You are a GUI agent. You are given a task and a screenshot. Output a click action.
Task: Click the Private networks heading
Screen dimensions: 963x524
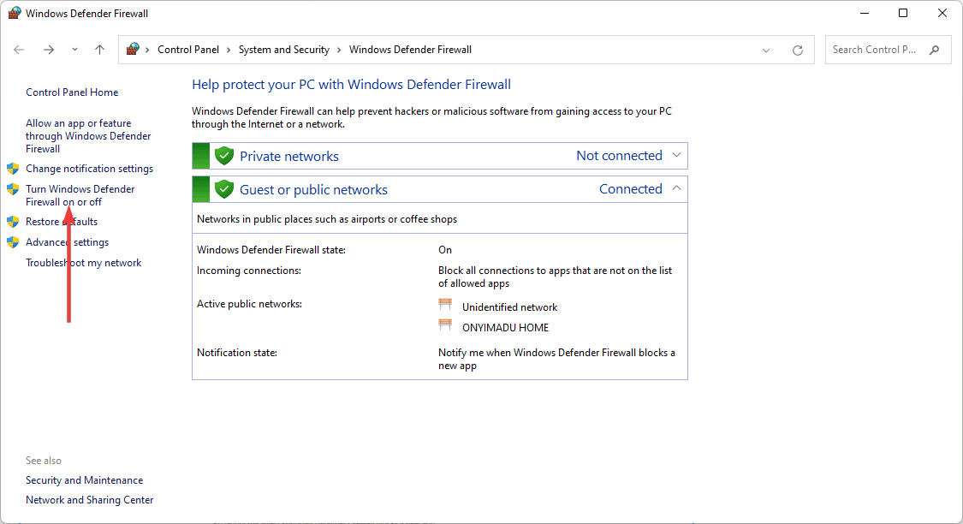point(289,156)
